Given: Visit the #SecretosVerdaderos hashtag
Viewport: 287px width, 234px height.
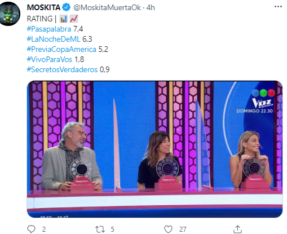Looking at the screenshot, I should tap(62, 69).
